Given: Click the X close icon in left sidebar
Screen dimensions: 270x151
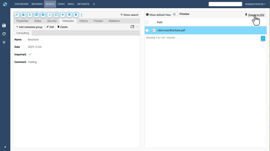Looking at the screenshot, I should [x=4, y=42].
